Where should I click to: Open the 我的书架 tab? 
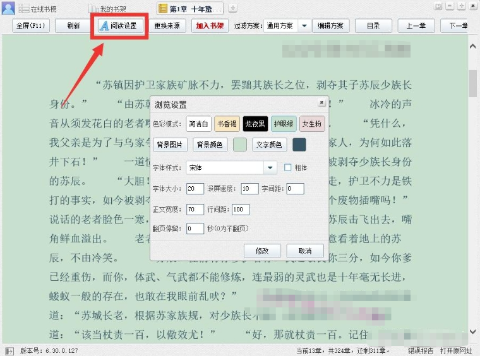[107, 9]
